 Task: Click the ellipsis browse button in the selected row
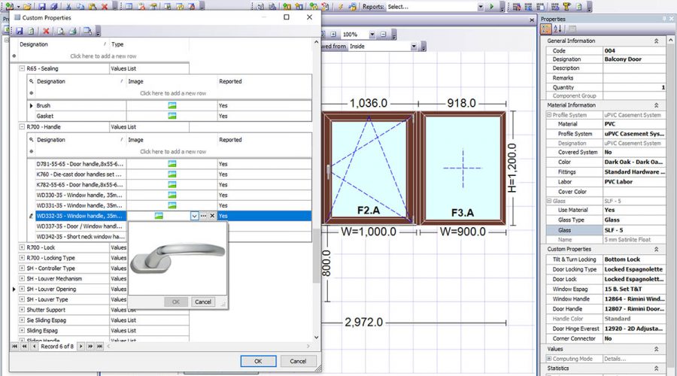(203, 216)
